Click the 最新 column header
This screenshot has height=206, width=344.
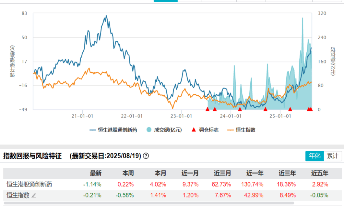(96, 173)
